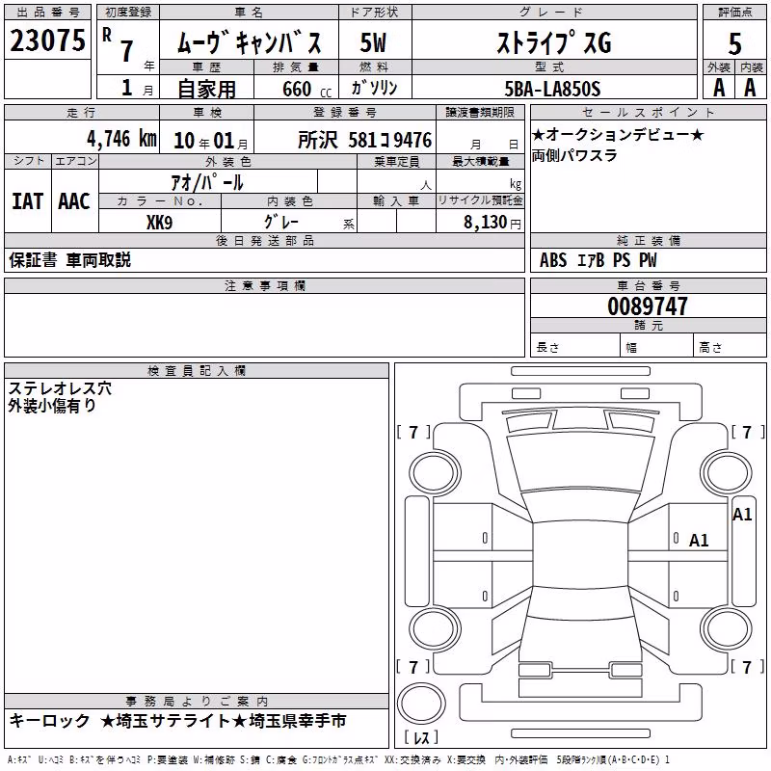
Task: Click the inspector note 外装小傷有り
Action: (x=52, y=406)
